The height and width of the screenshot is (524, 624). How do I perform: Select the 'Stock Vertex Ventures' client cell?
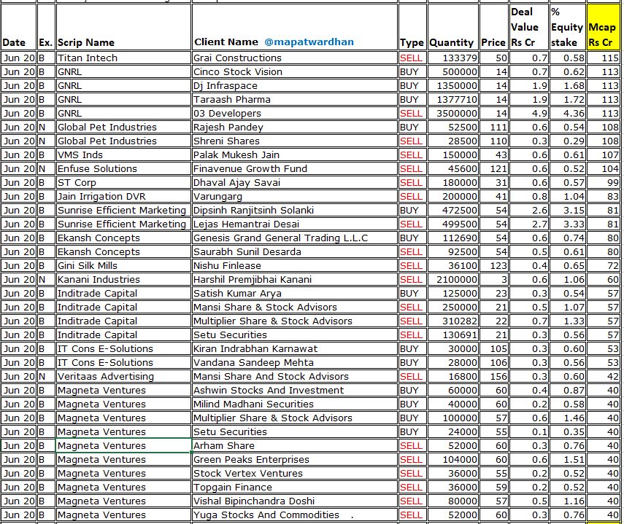pyautogui.click(x=295, y=474)
